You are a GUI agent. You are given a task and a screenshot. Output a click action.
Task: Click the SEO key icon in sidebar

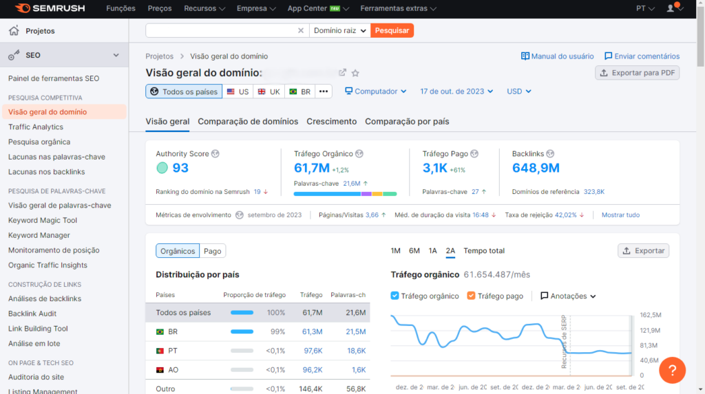[14, 55]
